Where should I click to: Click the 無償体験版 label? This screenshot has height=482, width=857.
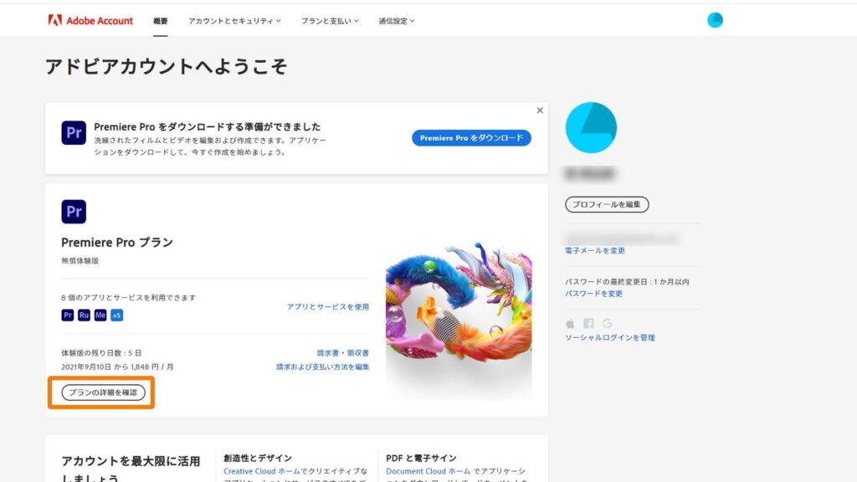pos(80,261)
